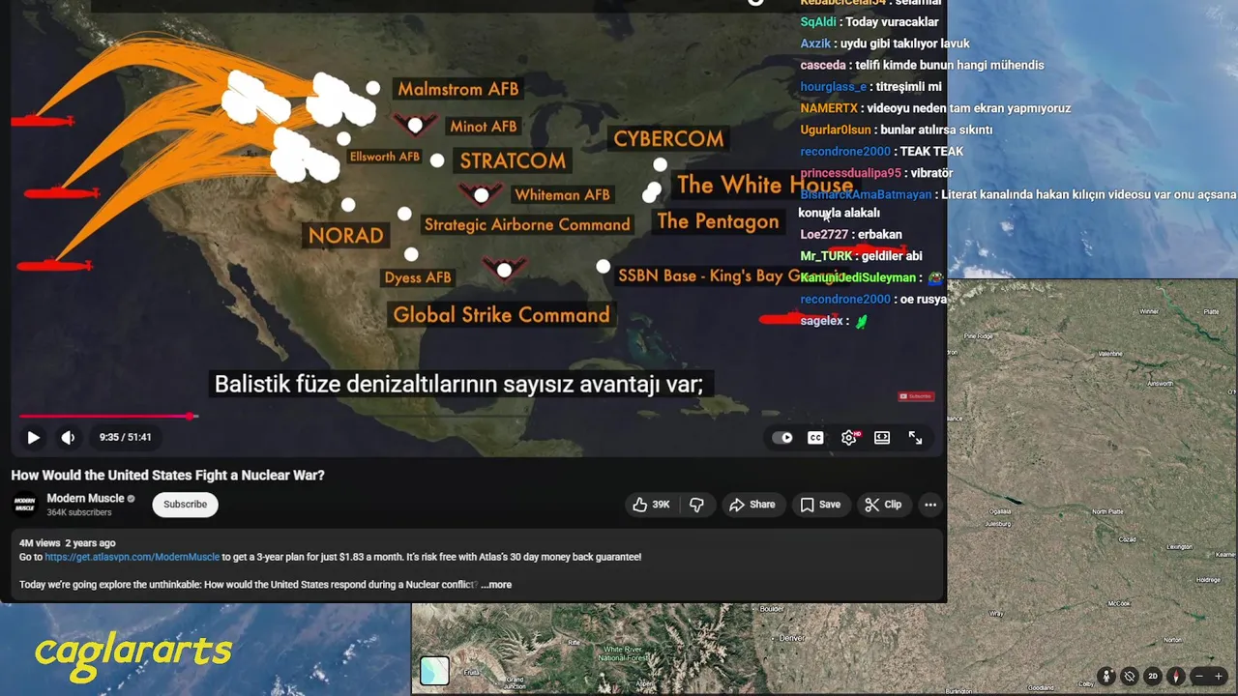Zoom out Google Earth with minus button

(1200, 677)
